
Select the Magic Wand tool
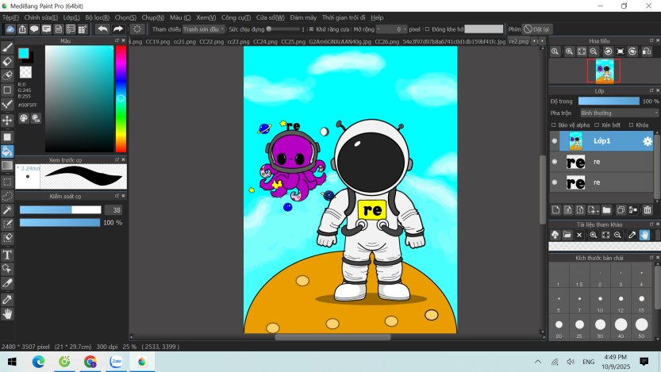[7, 210]
